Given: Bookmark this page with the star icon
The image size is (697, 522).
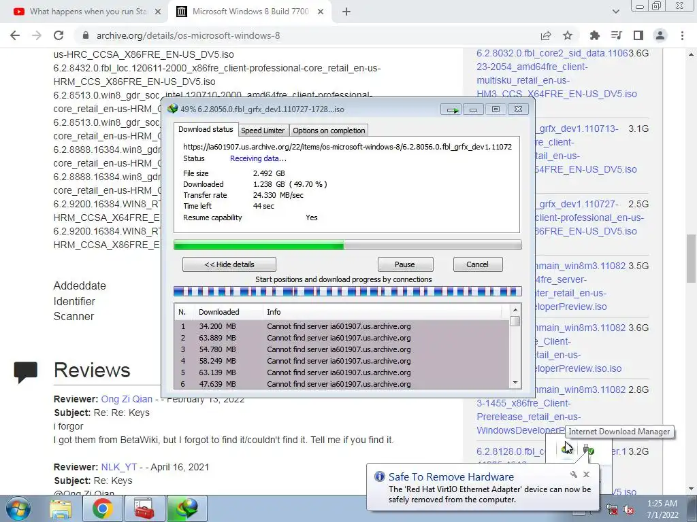Looking at the screenshot, I should [568, 35].
